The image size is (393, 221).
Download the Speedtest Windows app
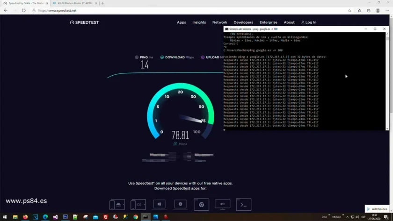point(159,204)
